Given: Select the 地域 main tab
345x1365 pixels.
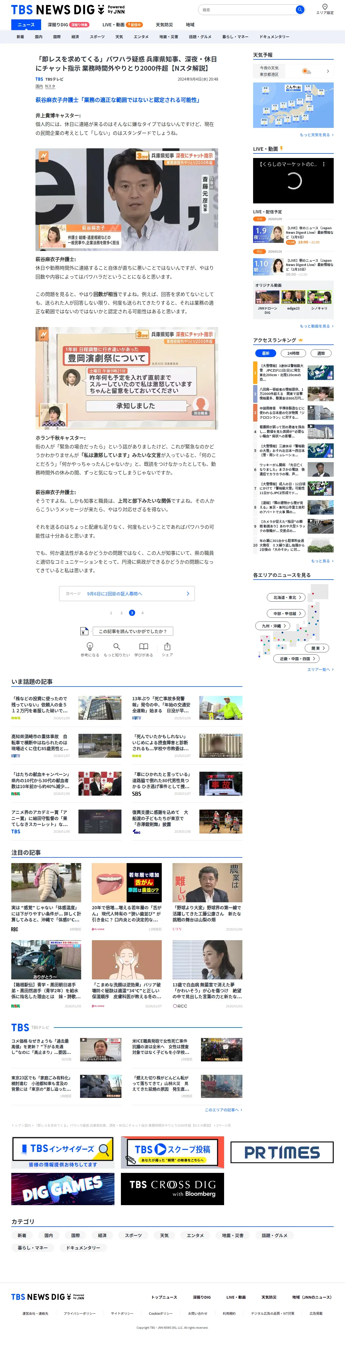Looking at the screenshot, I should tap(190, 24).
